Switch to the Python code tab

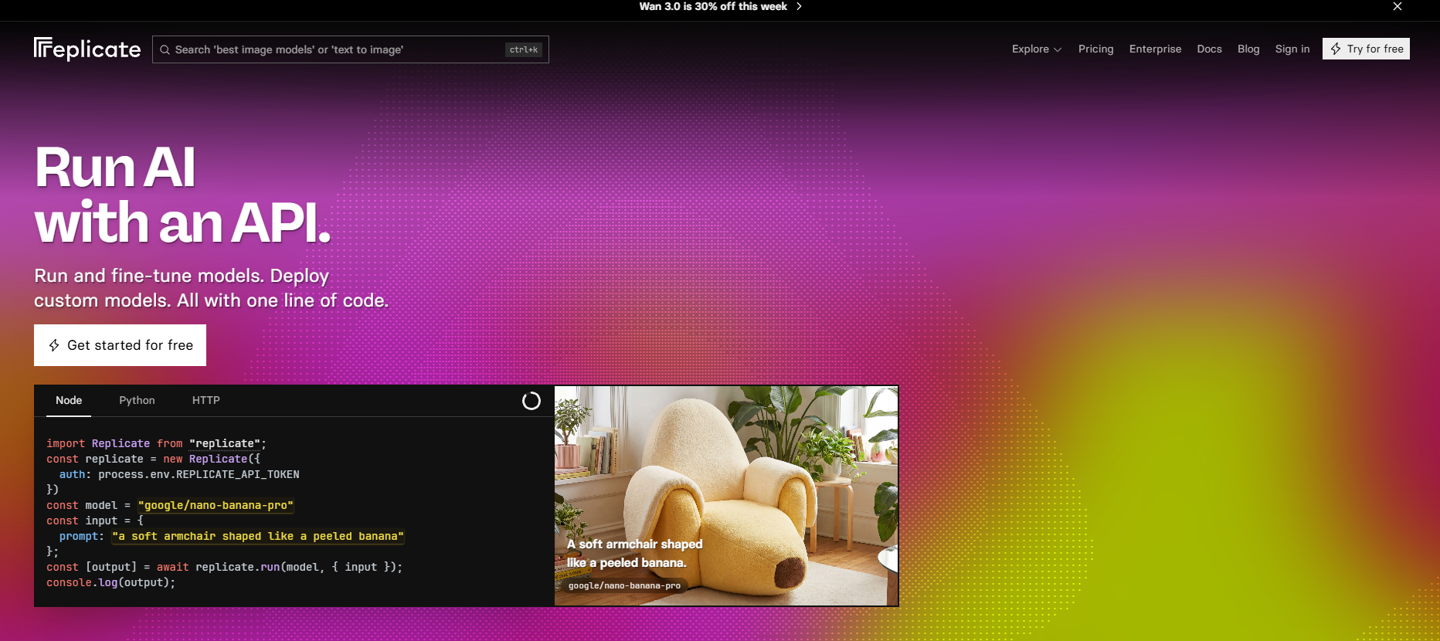[137, 400]
